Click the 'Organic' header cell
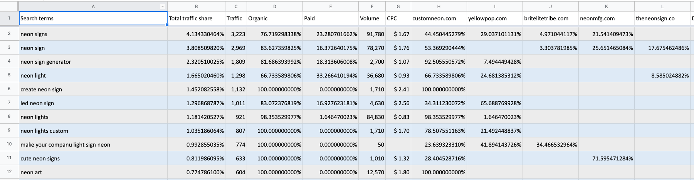Screen dimensions: 694x180 point(275,18)
